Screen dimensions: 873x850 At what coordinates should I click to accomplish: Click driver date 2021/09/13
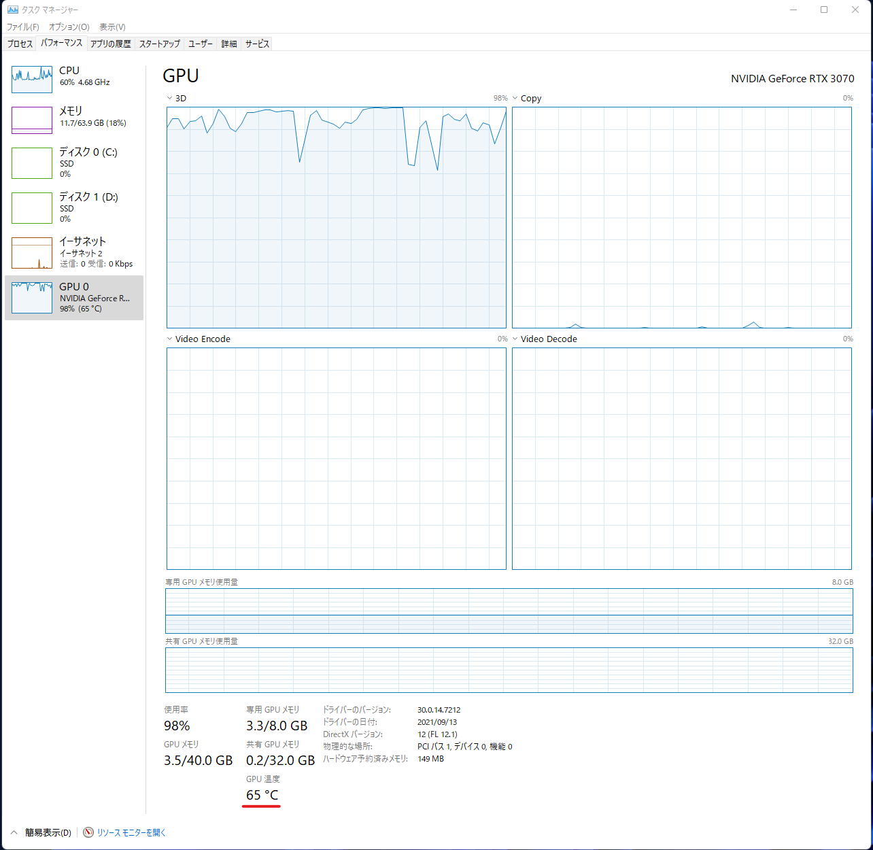point(437,722)
